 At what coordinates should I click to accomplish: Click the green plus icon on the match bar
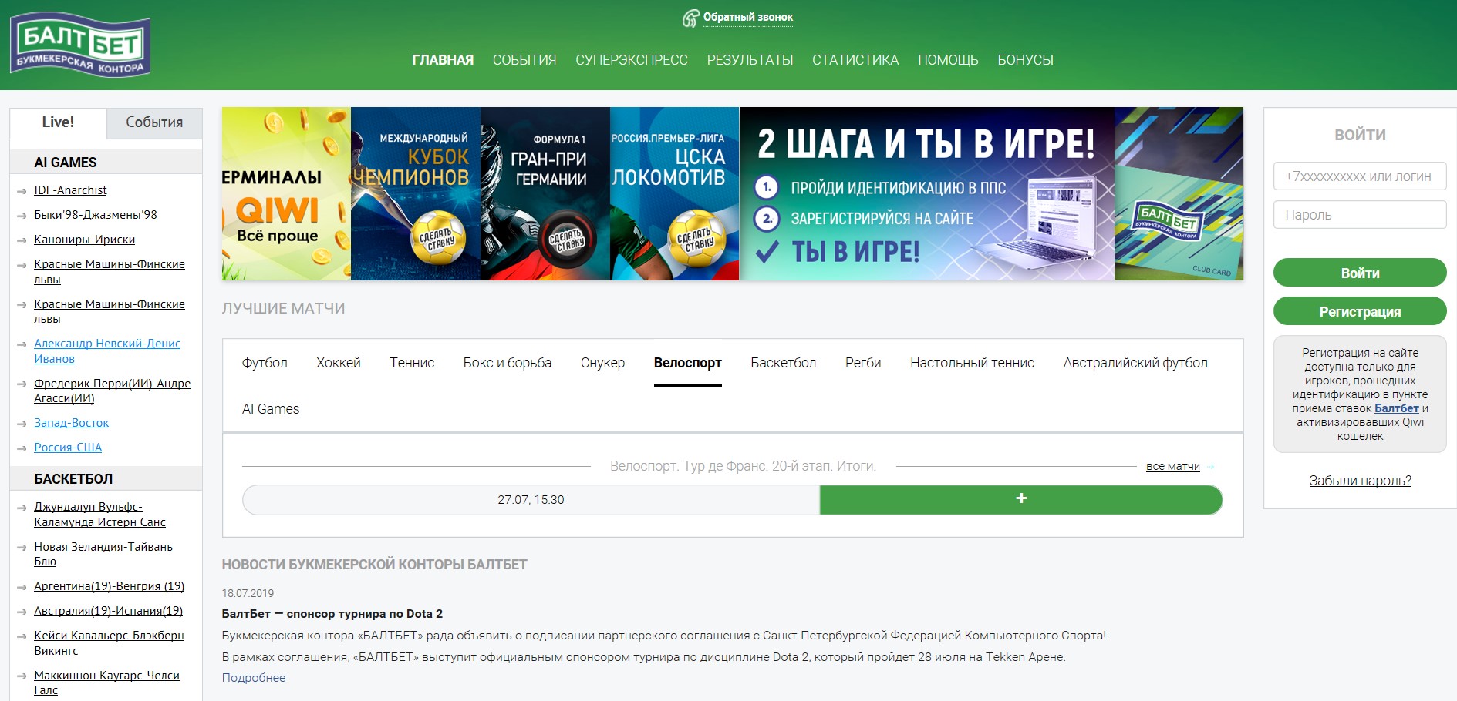1020,499
